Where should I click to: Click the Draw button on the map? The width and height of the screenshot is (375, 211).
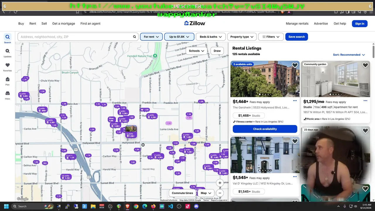[217, 51]
